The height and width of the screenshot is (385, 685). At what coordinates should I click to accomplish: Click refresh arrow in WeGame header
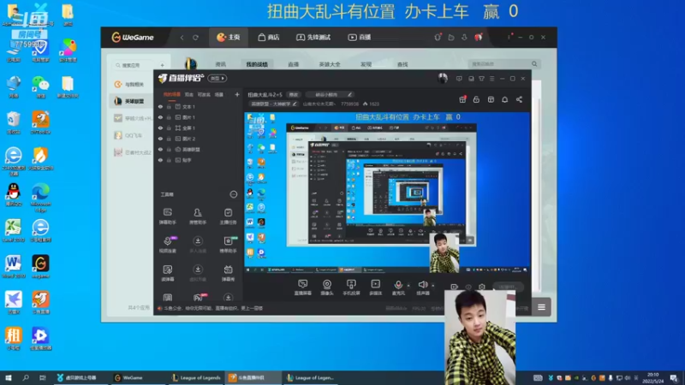(196, 38)
